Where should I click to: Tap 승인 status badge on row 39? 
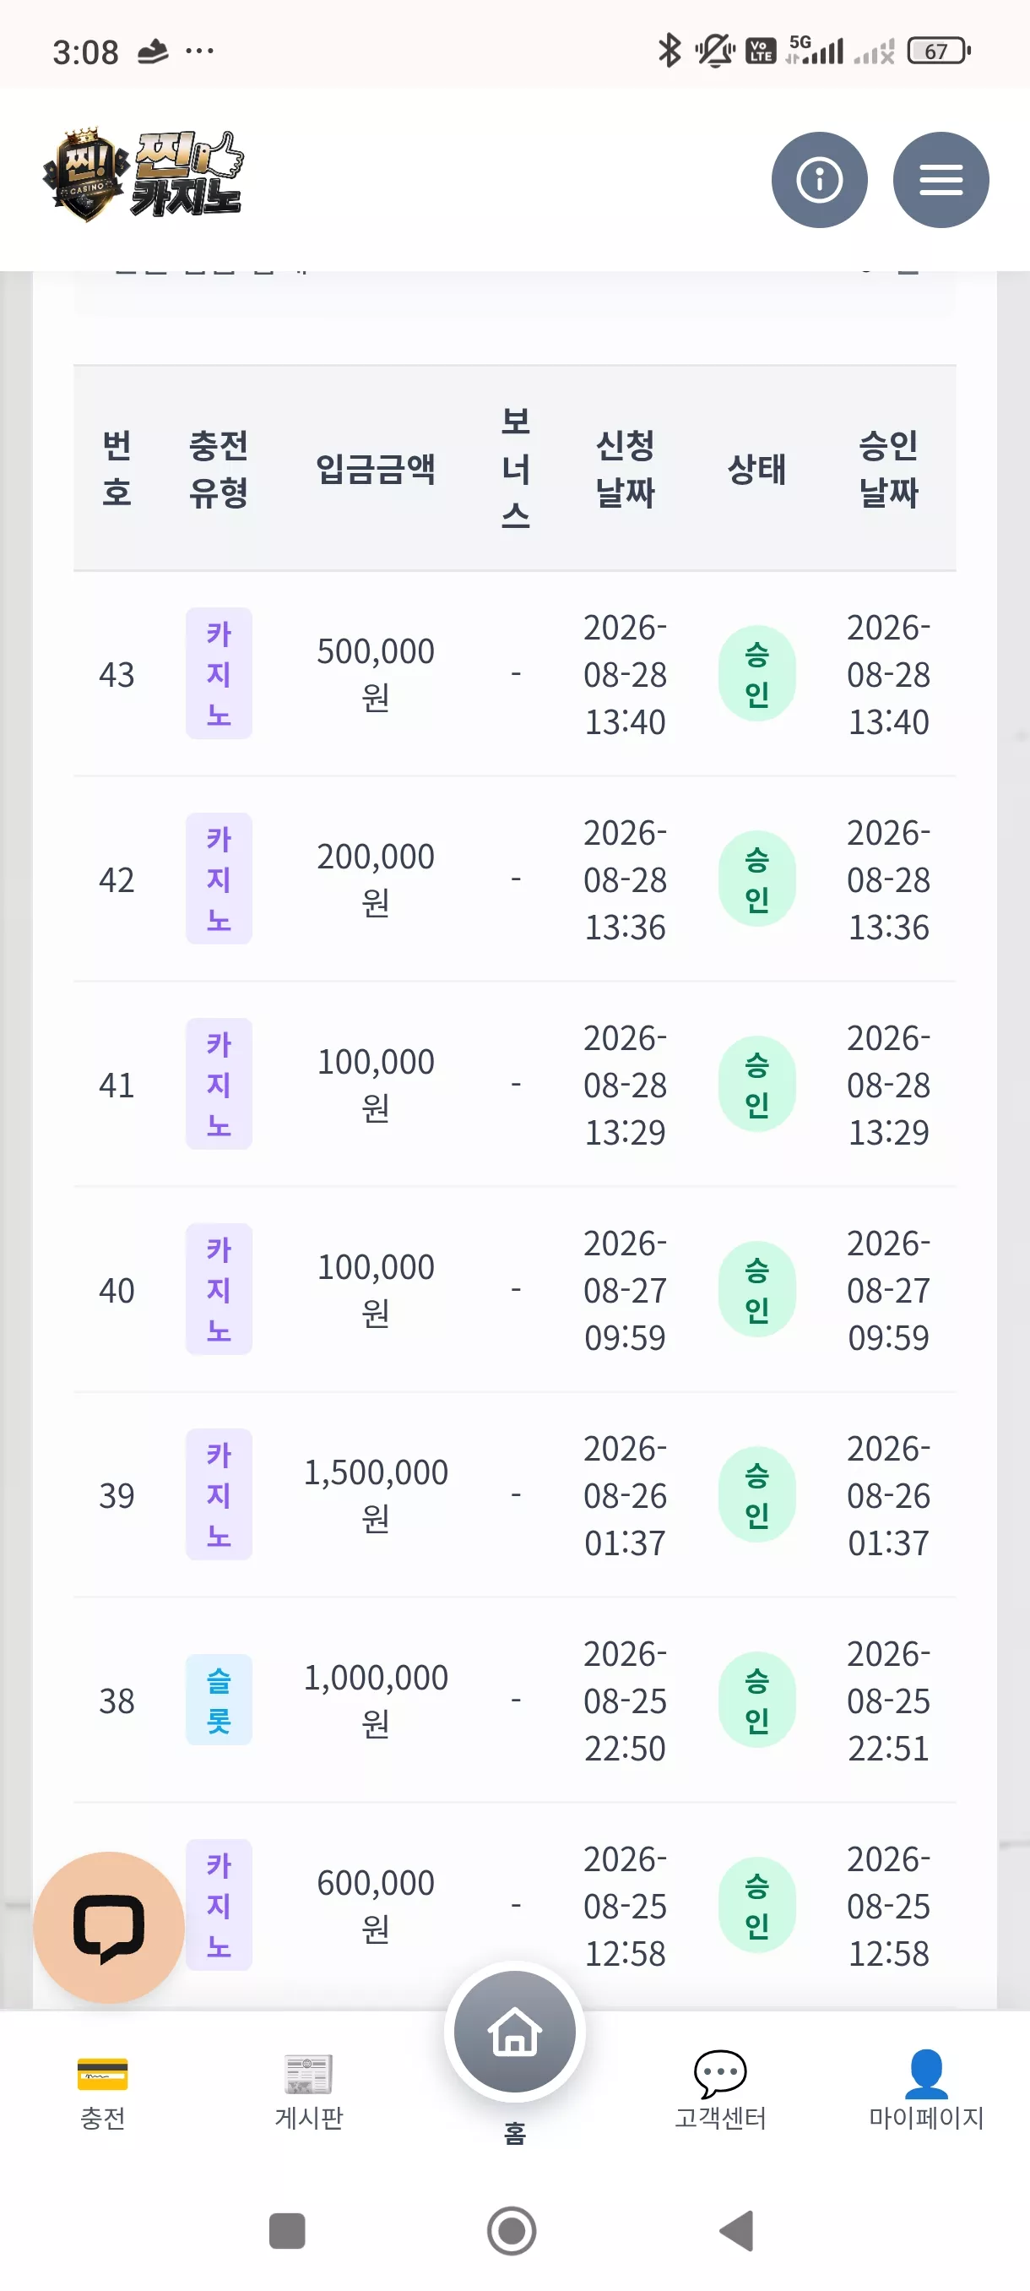756,1494
